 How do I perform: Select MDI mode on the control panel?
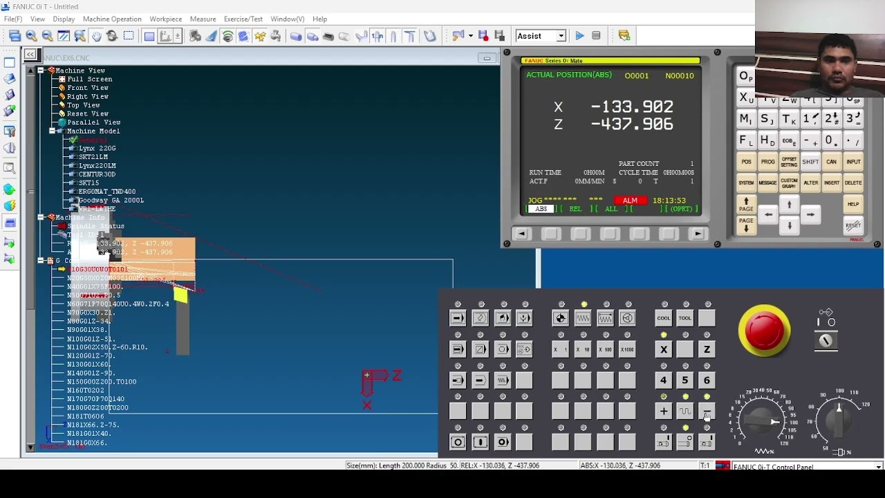(503, 318)
